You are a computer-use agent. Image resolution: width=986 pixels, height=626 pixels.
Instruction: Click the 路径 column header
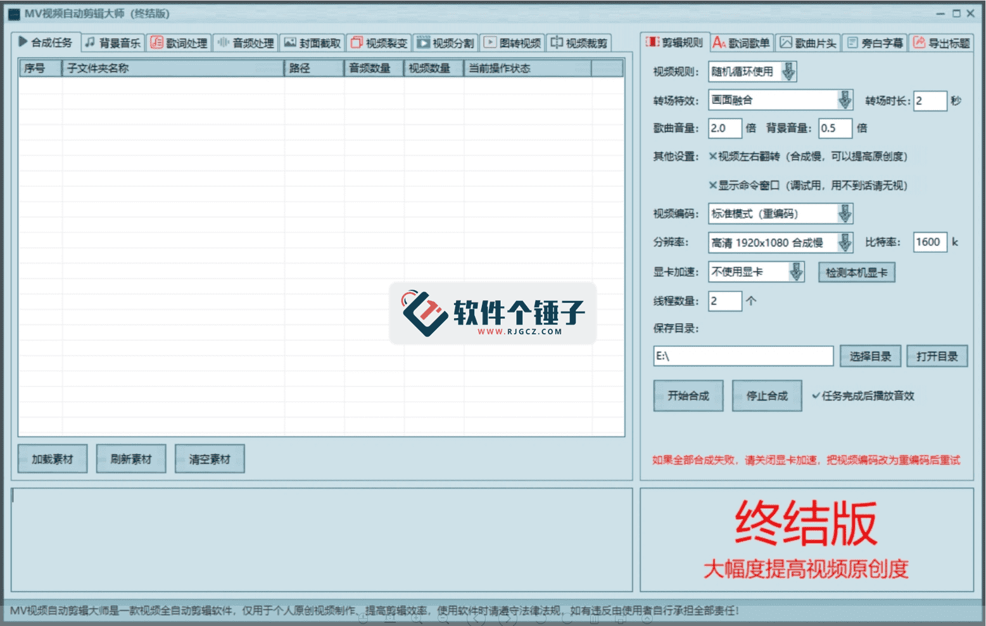[314, 68]
